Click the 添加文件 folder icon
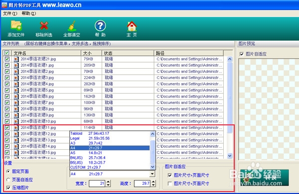Viewport: 299px width, 194px height. [16, 25]
